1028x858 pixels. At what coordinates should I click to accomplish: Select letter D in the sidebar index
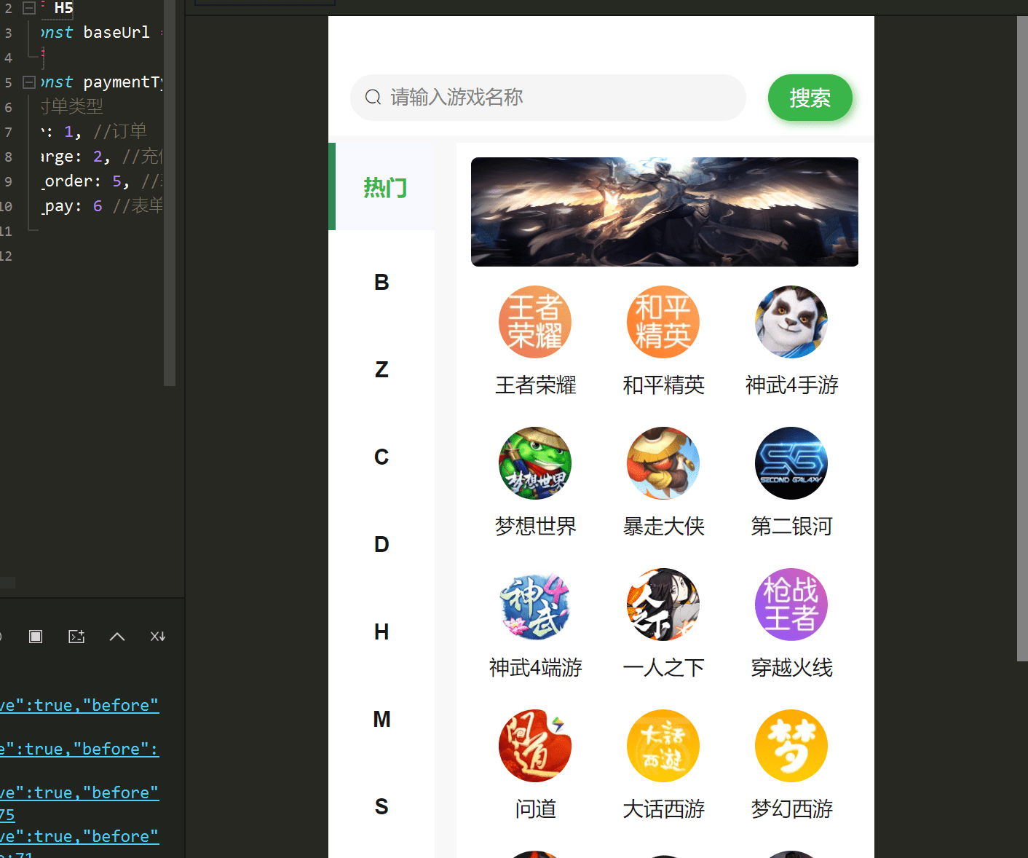point(381,544)
